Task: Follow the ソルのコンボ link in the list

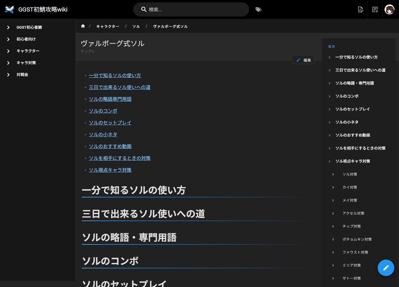Action: (103, 111)
